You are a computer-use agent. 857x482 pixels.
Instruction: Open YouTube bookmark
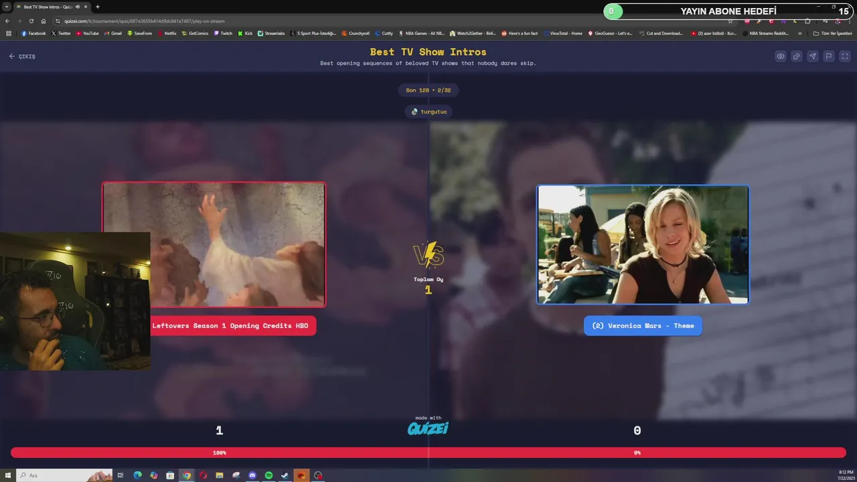tap(87, 33)
